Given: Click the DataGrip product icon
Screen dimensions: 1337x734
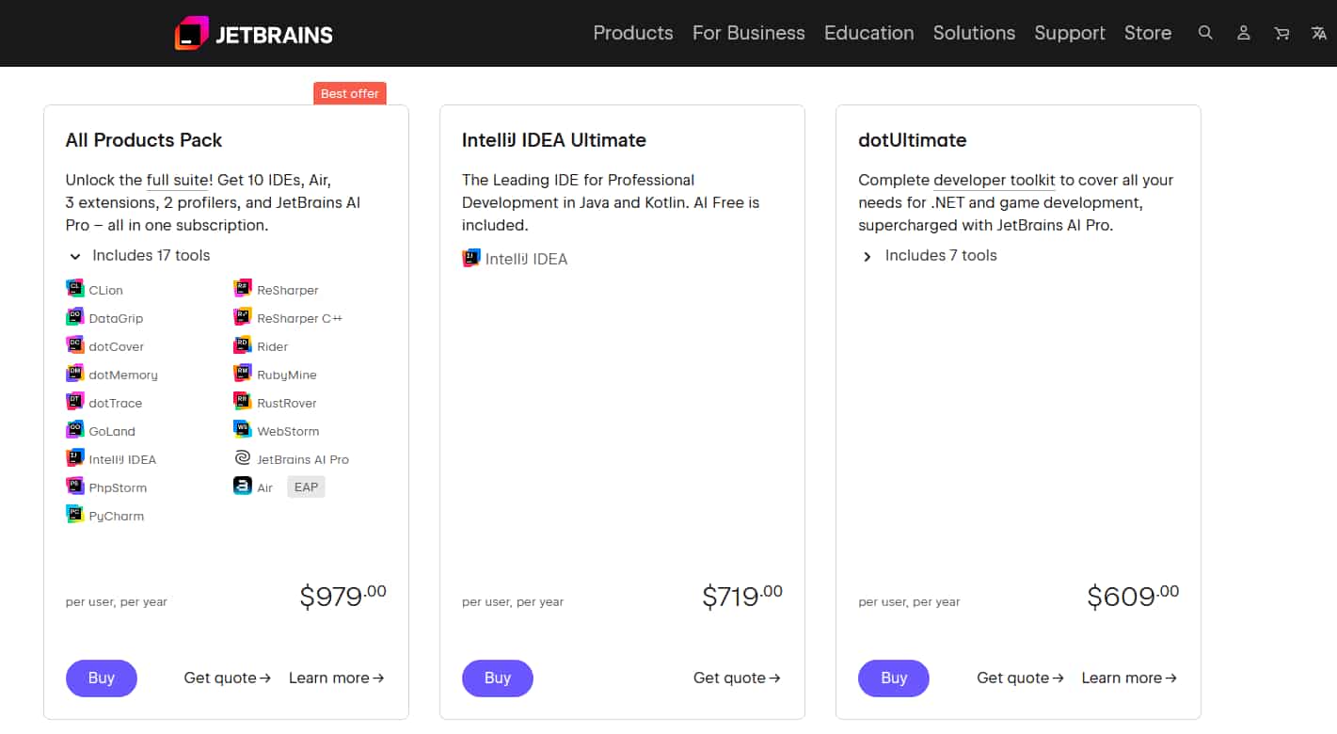Looking at the screenshot, I should click(x=75, y=317).
